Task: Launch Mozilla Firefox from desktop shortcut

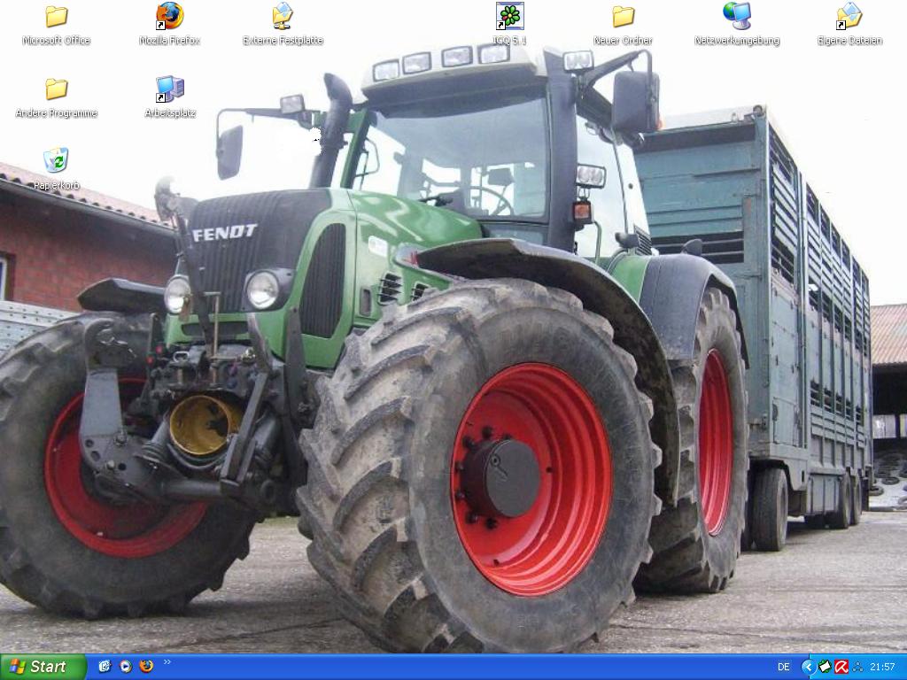Action: point(169,17)
